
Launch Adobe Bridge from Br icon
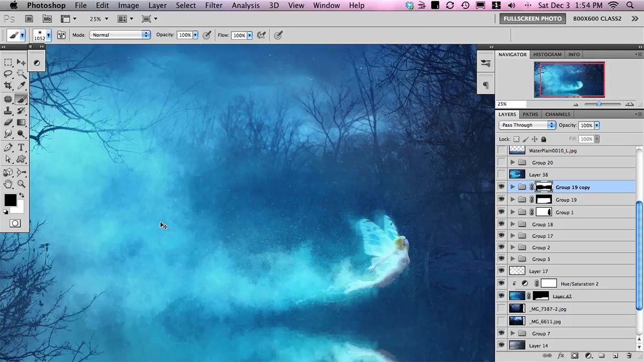pyautogui.click(x=30, y=19)
